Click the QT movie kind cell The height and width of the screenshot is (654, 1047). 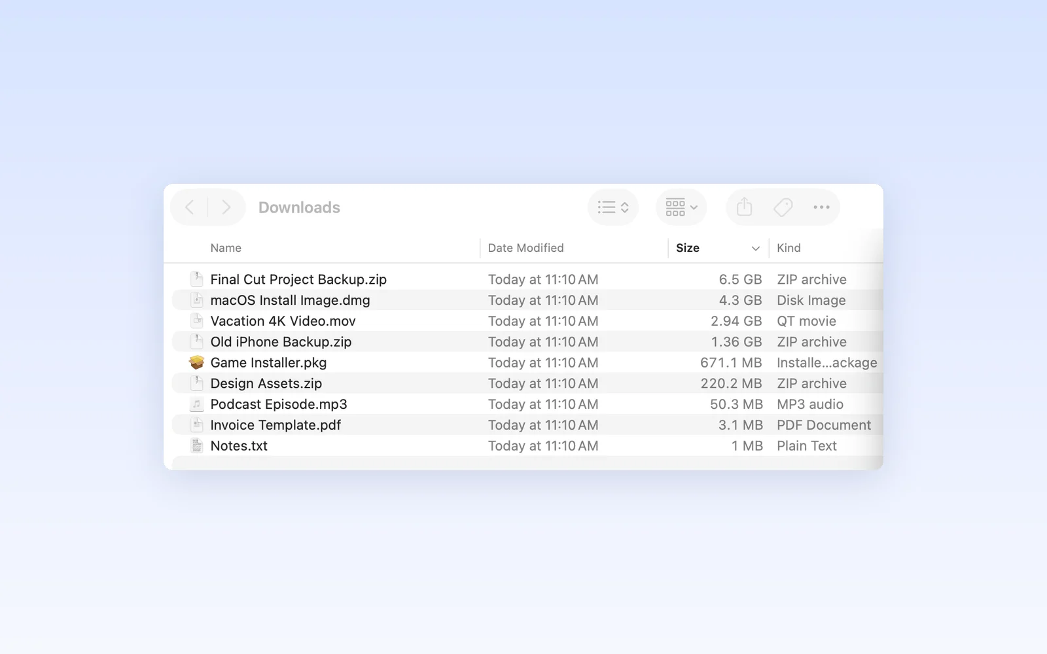[807, 321]
